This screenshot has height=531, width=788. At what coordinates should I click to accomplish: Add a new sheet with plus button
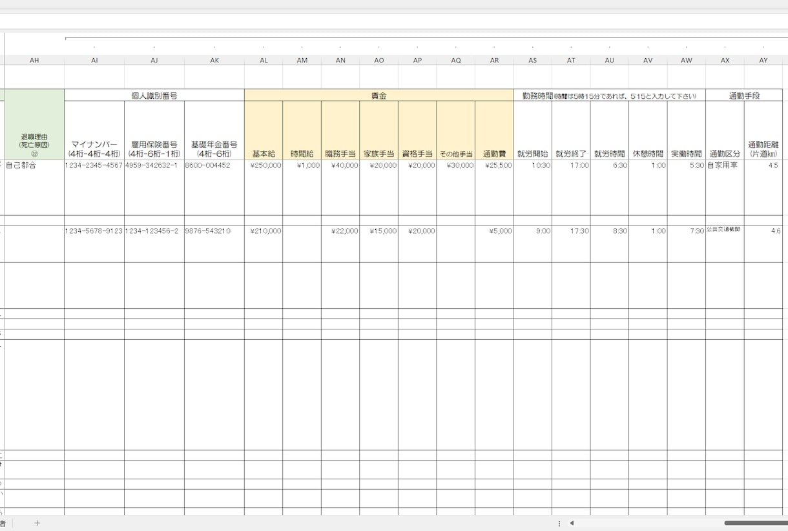pos(37,523)
